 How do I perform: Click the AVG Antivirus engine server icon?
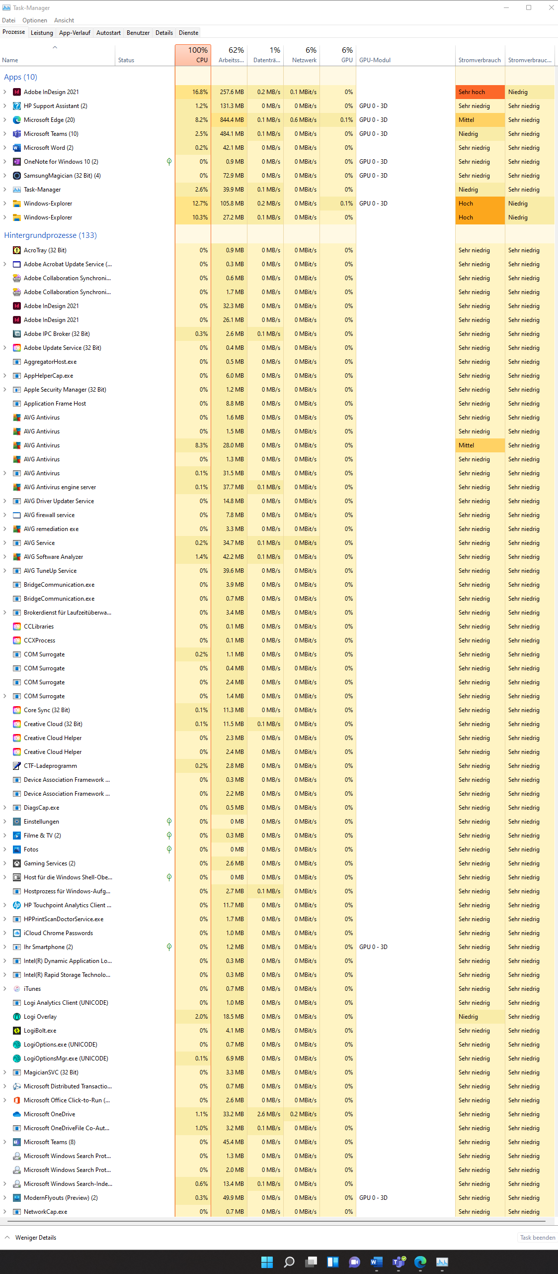click(17, 487)
